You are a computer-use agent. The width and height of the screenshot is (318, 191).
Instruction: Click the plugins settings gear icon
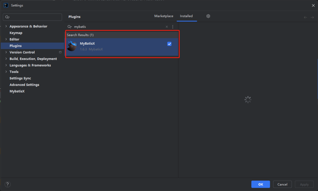[x=208, y=16]
